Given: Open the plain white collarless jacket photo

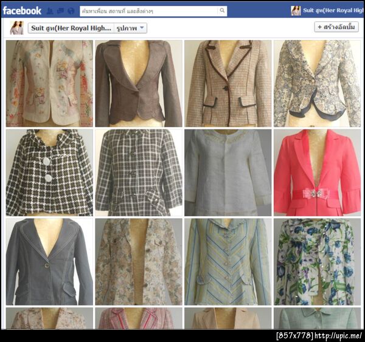Looking at the screenshot, I should [x=228, y=173].
